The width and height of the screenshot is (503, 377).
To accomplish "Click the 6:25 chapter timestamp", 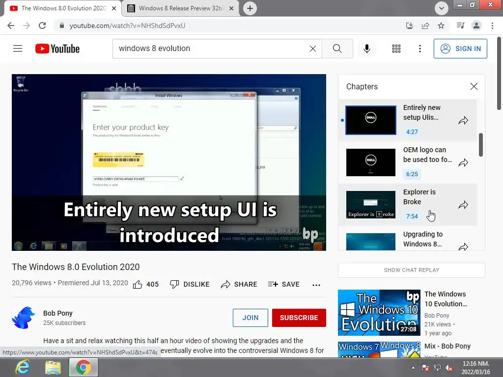I will click(412, 174).
